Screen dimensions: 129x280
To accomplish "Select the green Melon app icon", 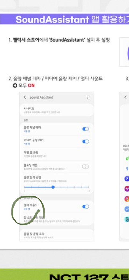I will [x=127, y=158].
